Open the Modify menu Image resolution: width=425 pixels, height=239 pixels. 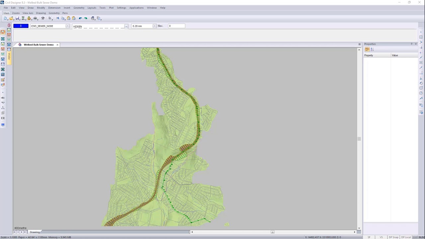point(41,8)
